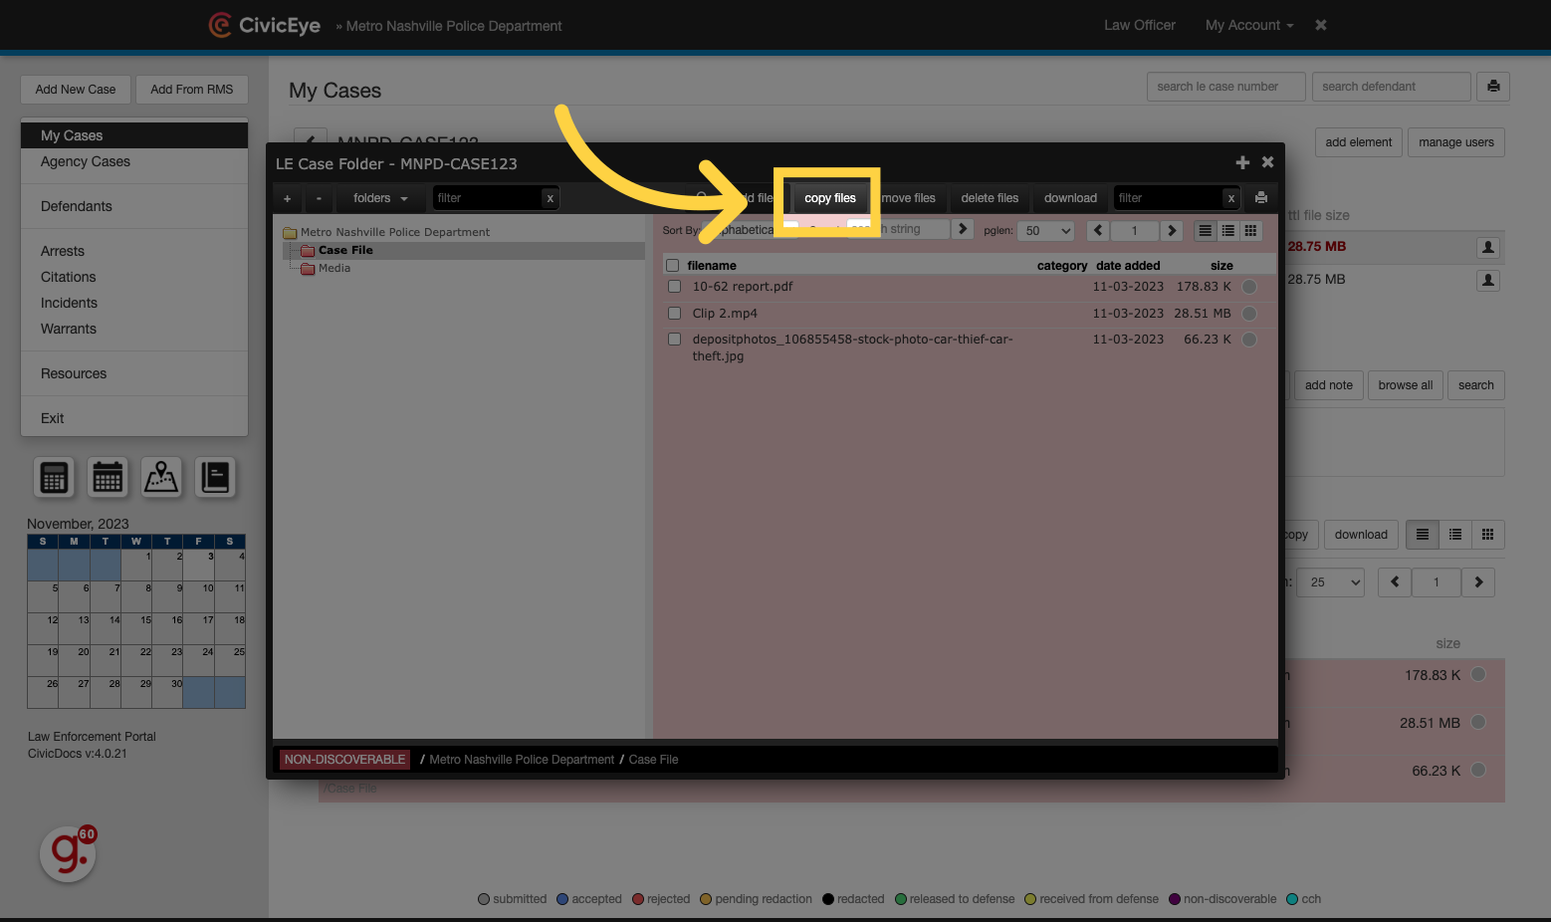Screen dimensions: 1551x922
Task: Select Metro Nashville Police Department root folder
Action: tap(394, 232)
